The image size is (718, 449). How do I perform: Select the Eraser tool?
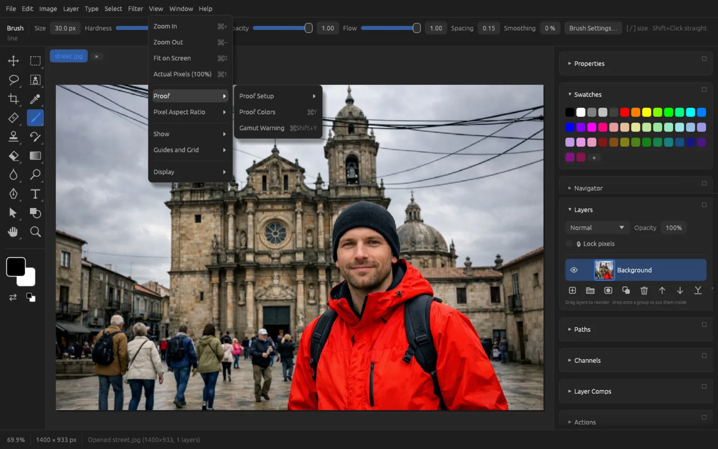pyautogui.click(x=13, y=156)
